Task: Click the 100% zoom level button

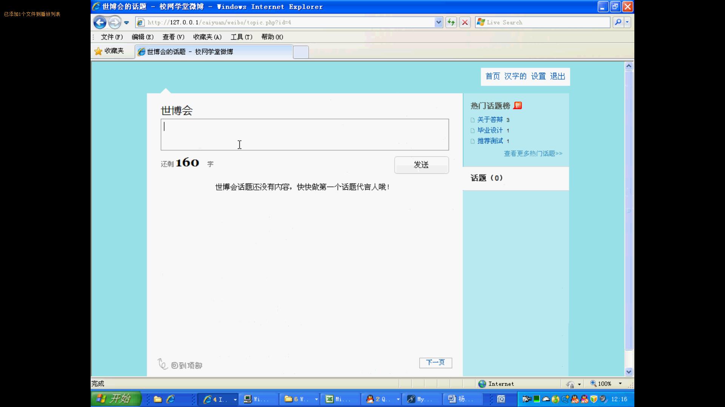Action: pyautogui.click(x=601, y=384)
